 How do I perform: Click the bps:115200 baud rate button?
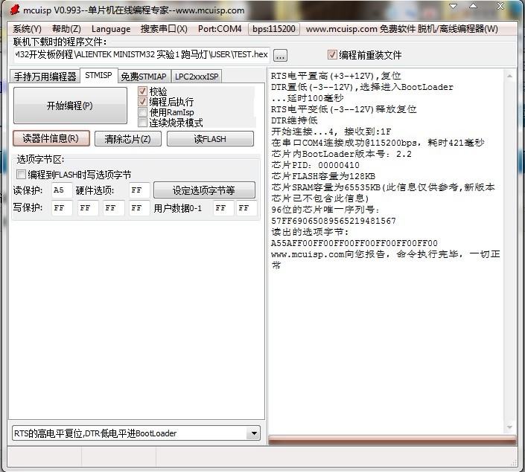pyautogui.click(x=274, y=29)
